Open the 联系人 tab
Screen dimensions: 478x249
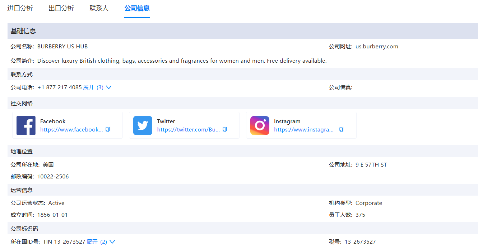tap(99, 8)
